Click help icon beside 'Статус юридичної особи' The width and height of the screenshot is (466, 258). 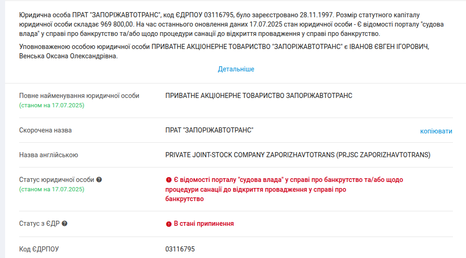[x=99, y=180]
